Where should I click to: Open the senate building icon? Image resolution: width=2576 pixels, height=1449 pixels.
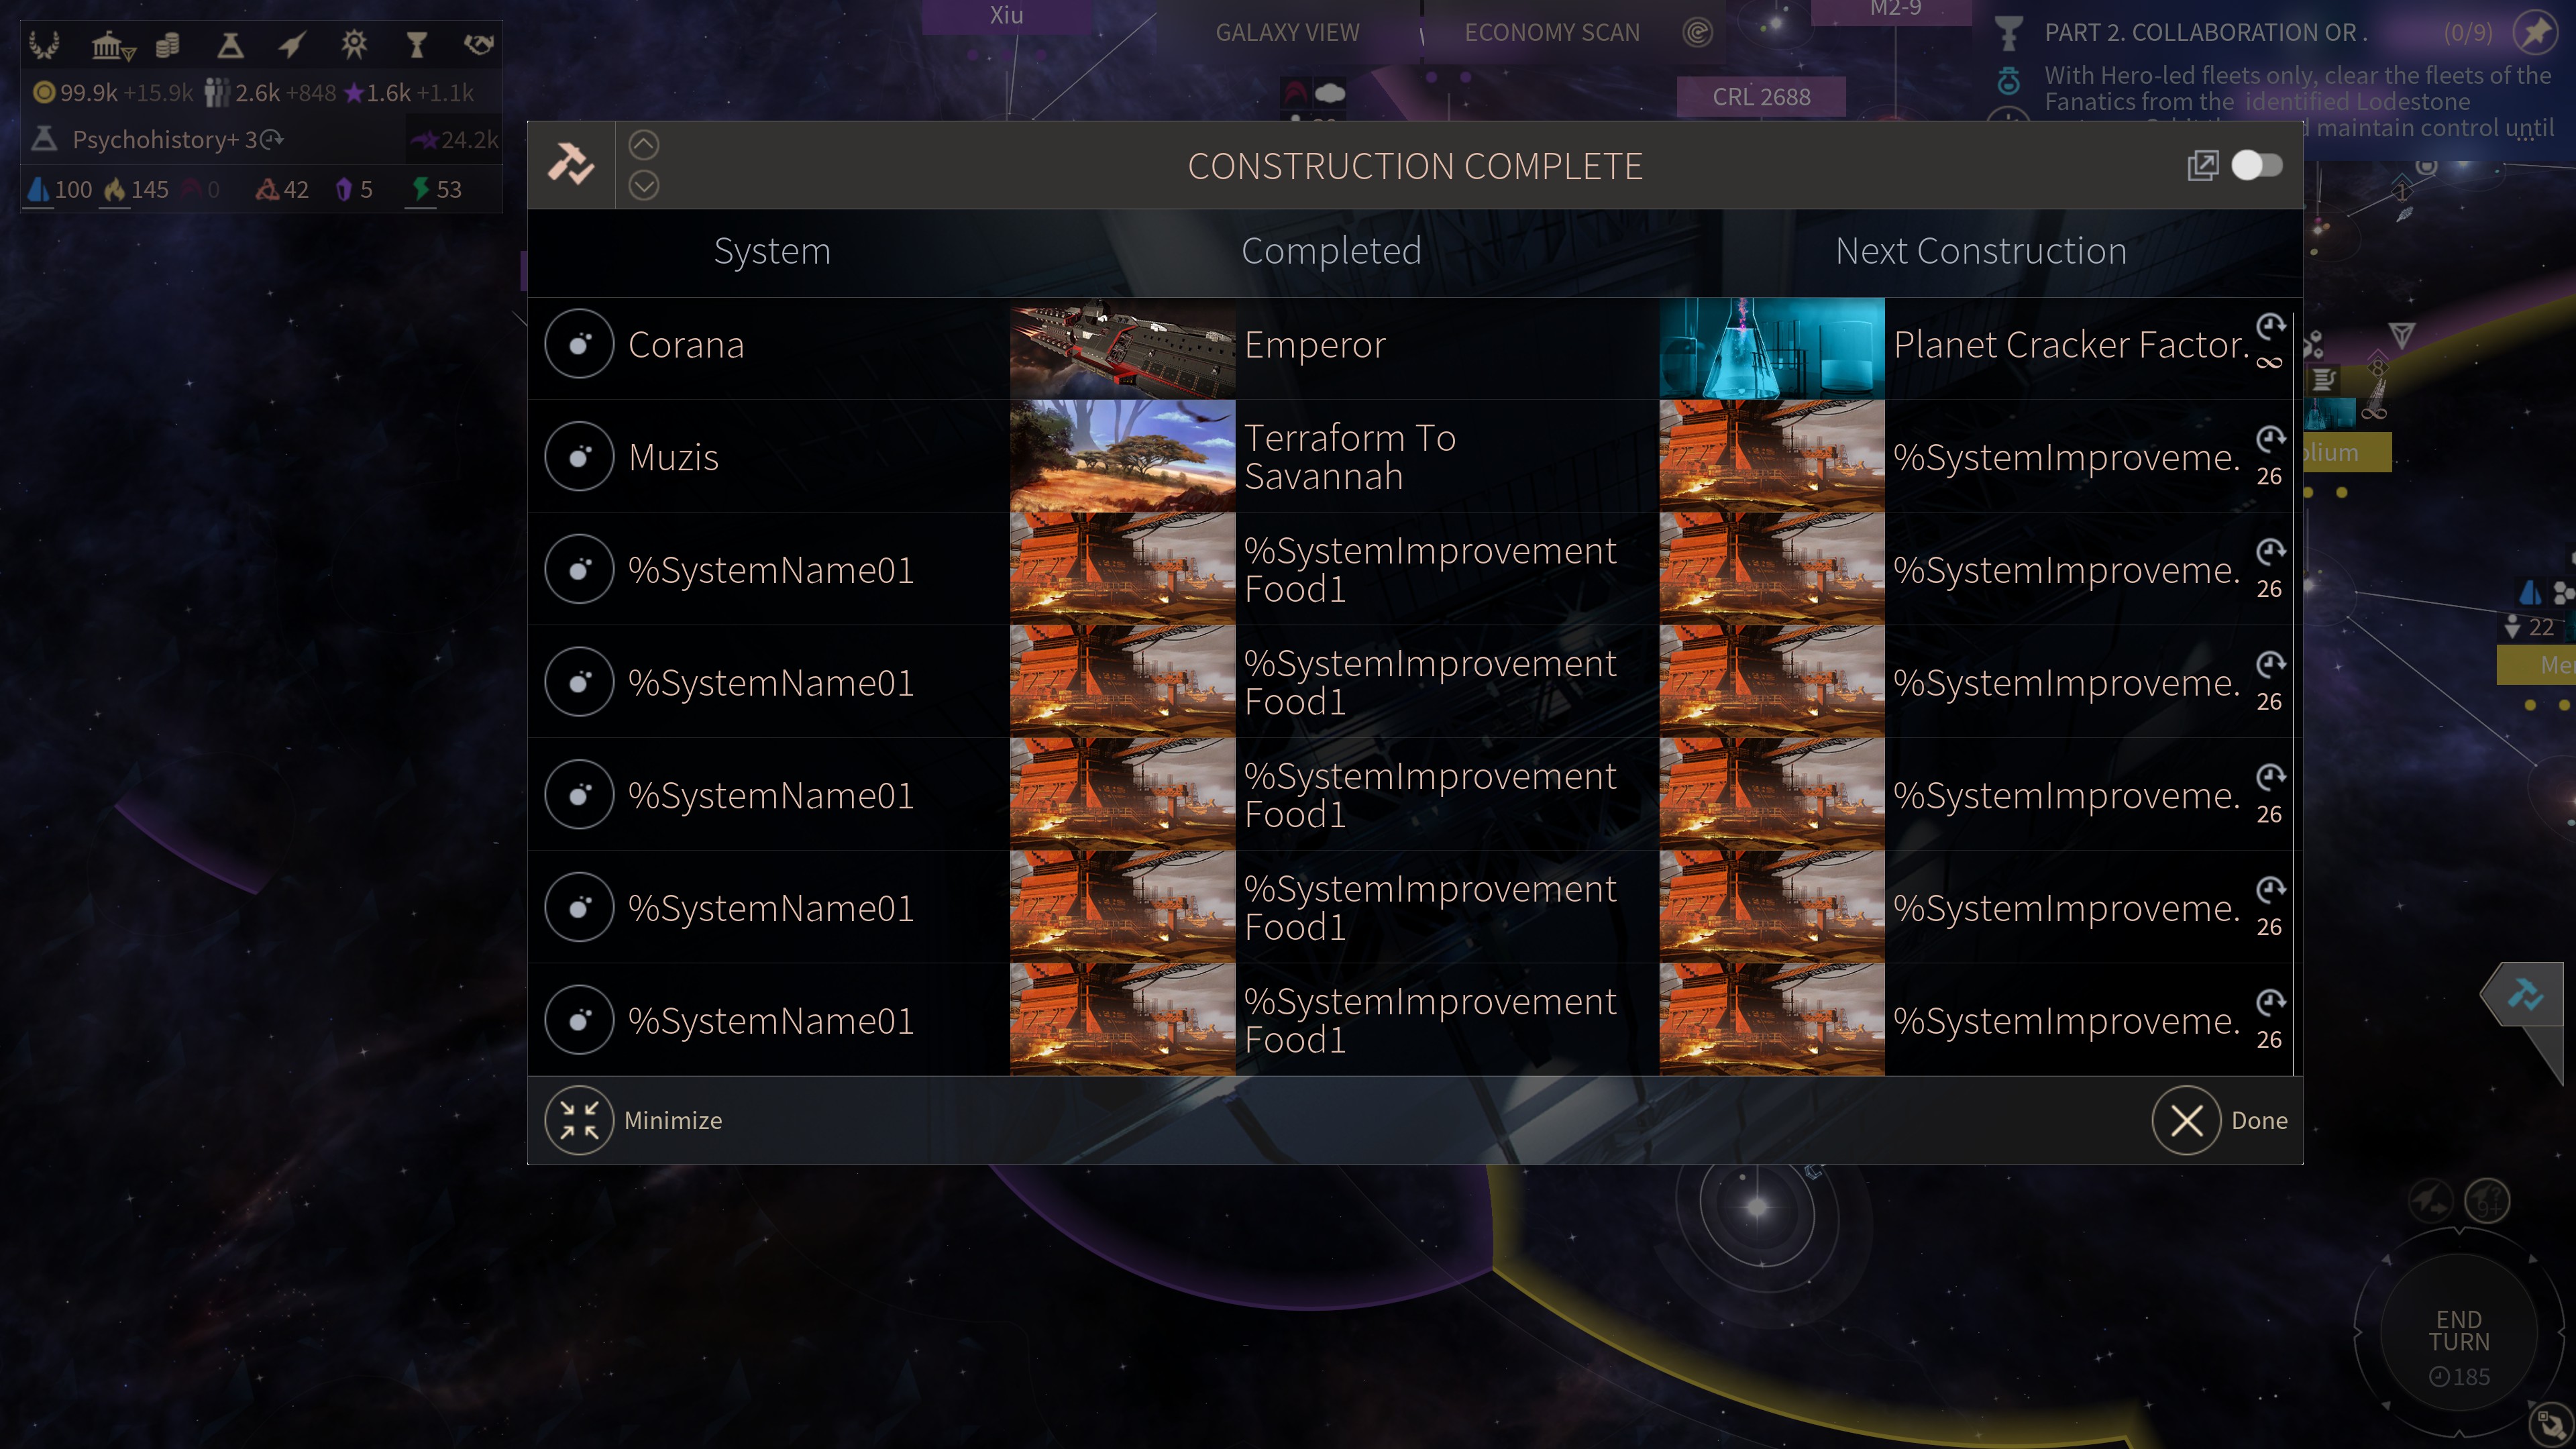(106, 44)
